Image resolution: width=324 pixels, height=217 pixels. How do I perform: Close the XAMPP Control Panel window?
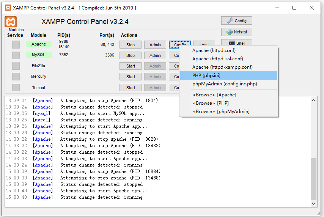pos(312,8)
